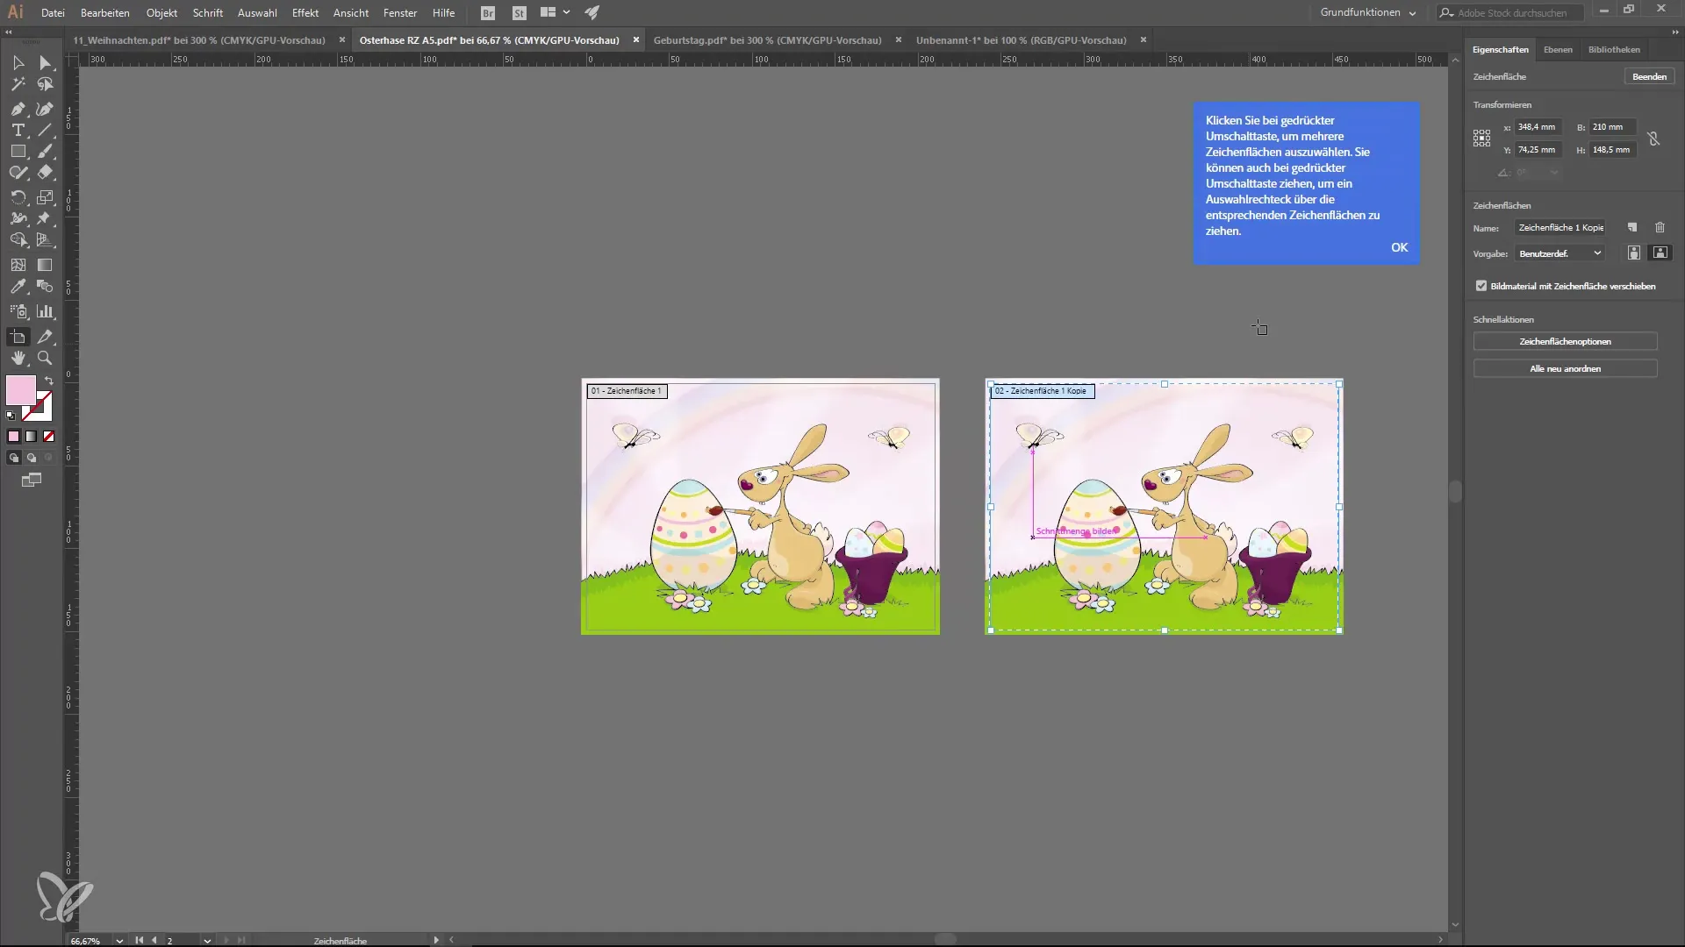The width and height of the screenshot is (1685, 947).
Task: Select the Column Graph tool
Action: 45,311
